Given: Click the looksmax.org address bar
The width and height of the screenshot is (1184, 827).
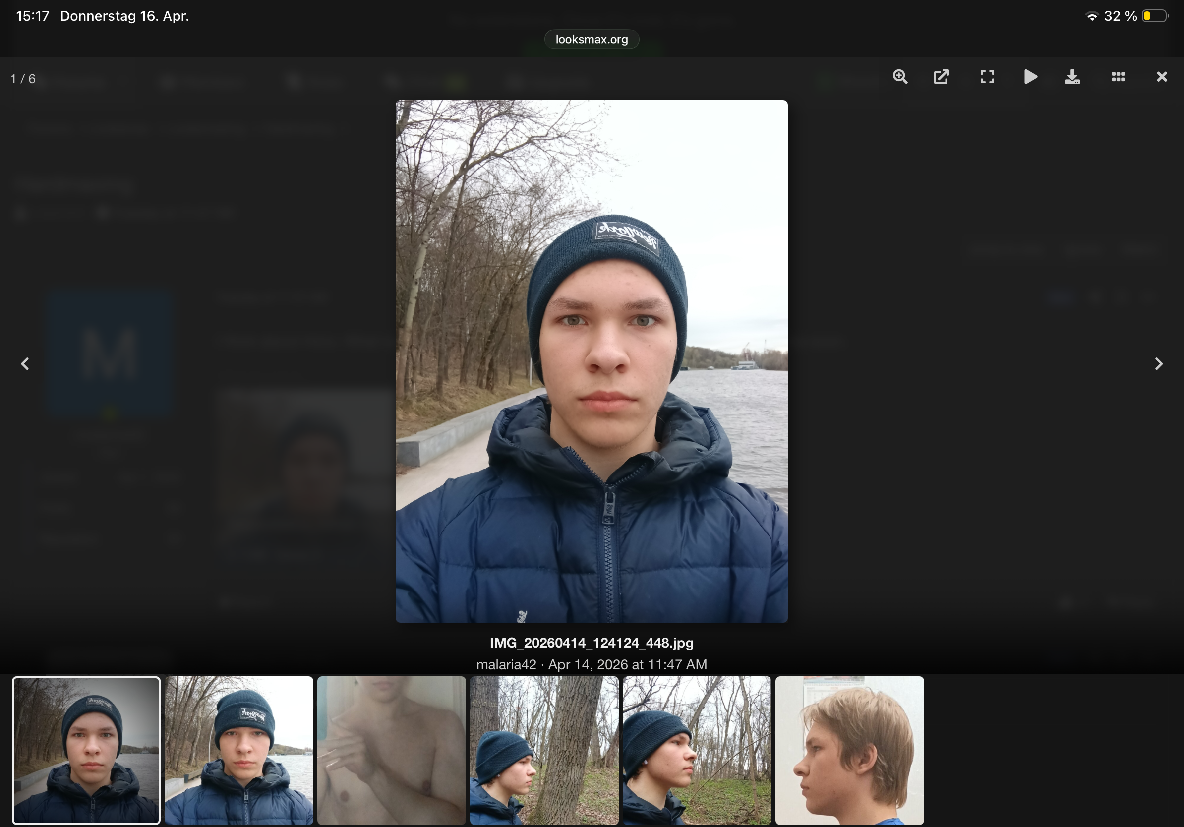Looking at the screenshot, I should 592,39.
